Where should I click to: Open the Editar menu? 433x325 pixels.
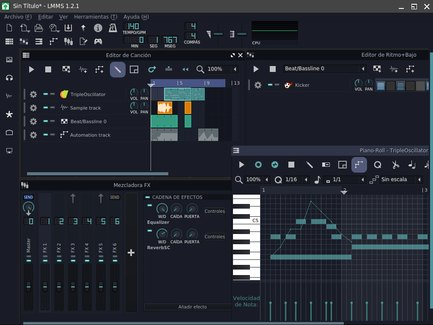point(46,17)
